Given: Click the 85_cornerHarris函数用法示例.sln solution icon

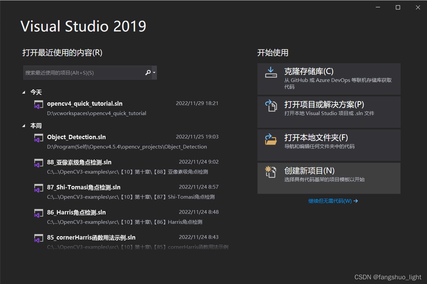Looking at the screenshot, I should pyautogui.click(x=39, y=238).
